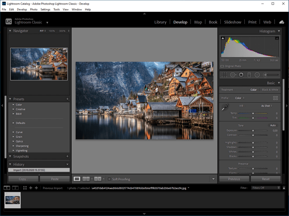Pick the White Balance Selector eyedropper
This screenshot has height=216, width=289.
pyautogui.click(x=224, y=108)
